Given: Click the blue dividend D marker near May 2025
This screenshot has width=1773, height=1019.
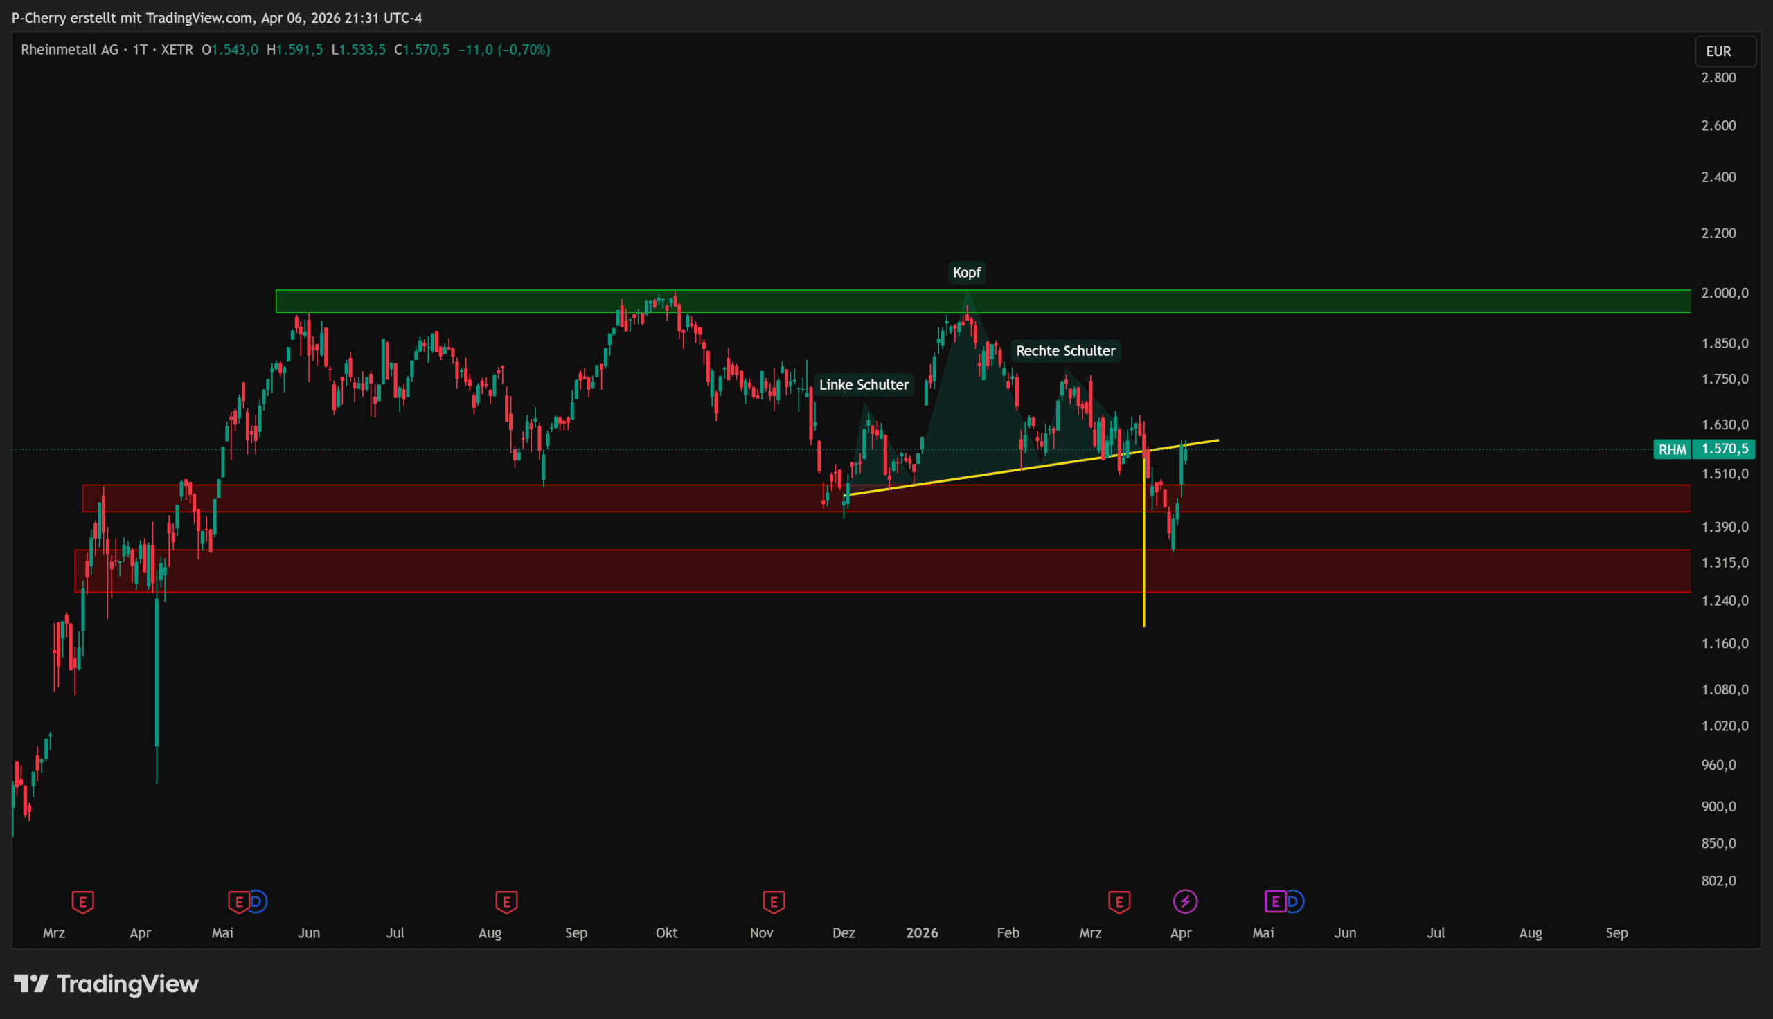Looking at the screenshot, I should coord(258,901).
